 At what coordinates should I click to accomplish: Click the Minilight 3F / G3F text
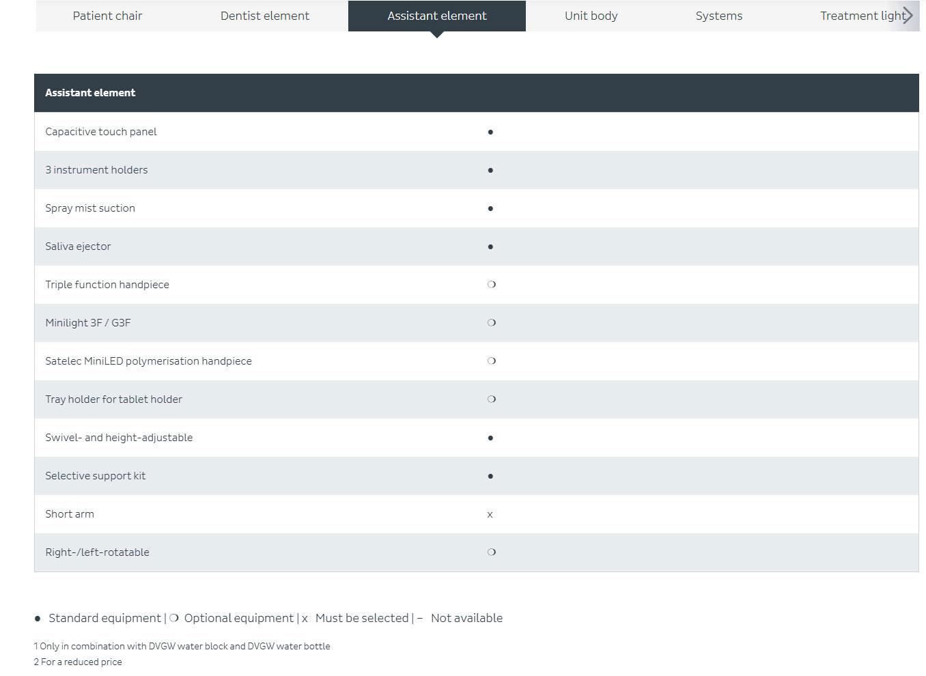click(x=88, y=323)
